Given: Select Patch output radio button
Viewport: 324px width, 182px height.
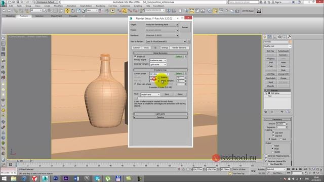Looking at the screenshot, I should pyautogui.click(x=272, y=146).
